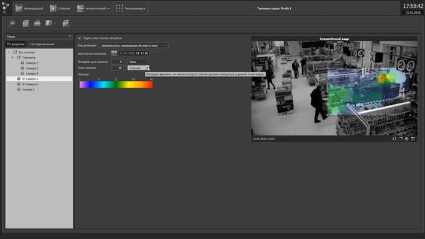Click the interval value field showing 4

click(x=118, y=62)
